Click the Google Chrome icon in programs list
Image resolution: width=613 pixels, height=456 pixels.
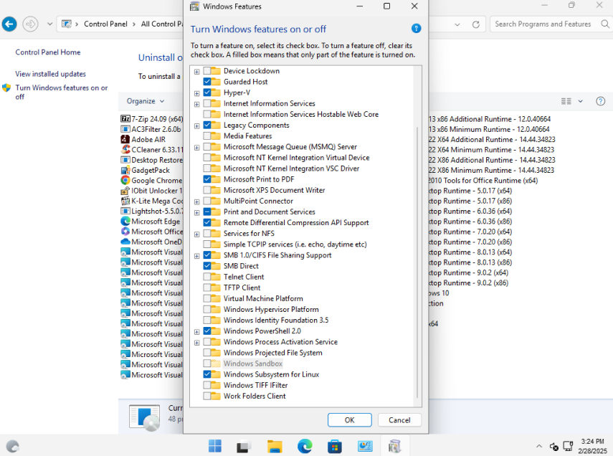coord(125,180)
